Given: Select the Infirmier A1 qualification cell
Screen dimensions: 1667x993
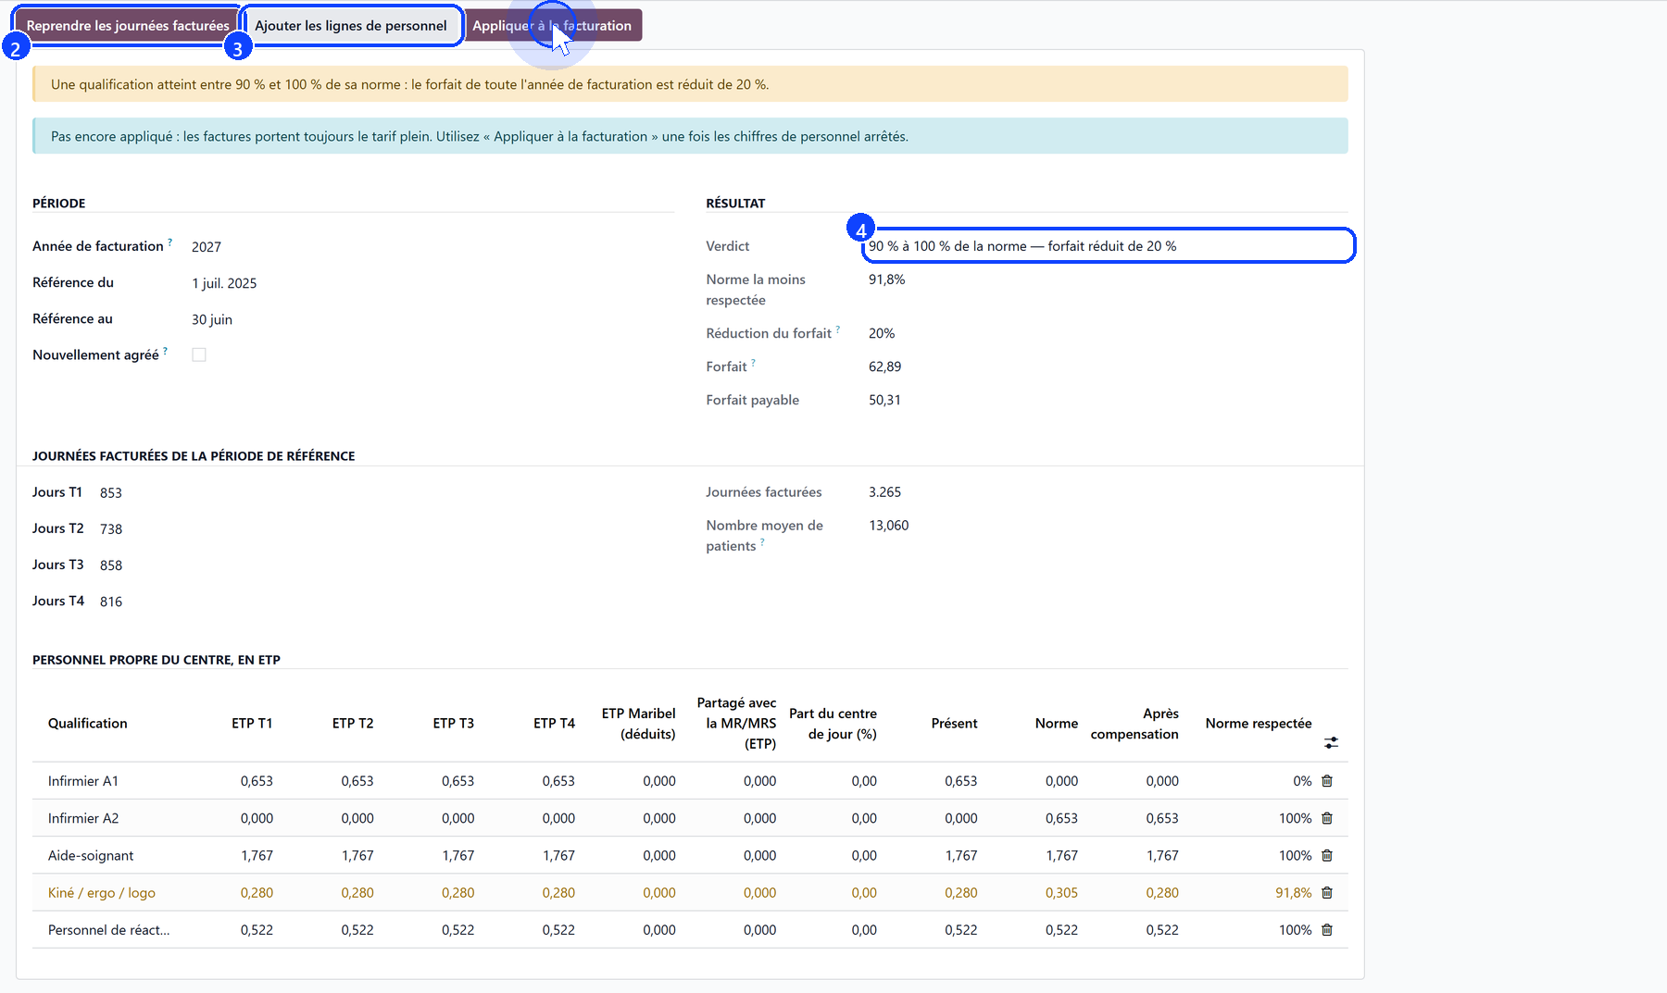Looking at the screenshot, I should [x=83, y=781].
